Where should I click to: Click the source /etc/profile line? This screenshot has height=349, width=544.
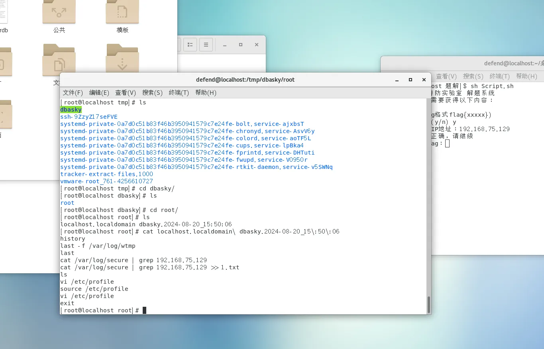(x=94, y=289)
